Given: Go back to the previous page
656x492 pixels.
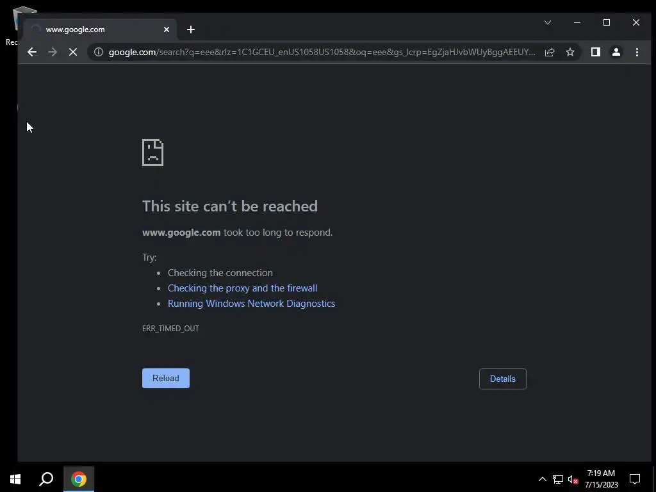Looking at the screenshot, I should (32, 52).
